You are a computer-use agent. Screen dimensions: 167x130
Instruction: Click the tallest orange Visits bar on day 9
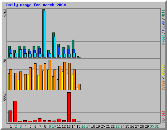(x=50, y=75)
